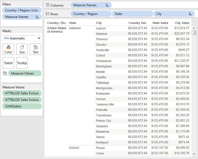Image resolution: width=198 pixels, height=159 pixels.
Task: Click the City Sales column header
Action: (x=182, y=23)
